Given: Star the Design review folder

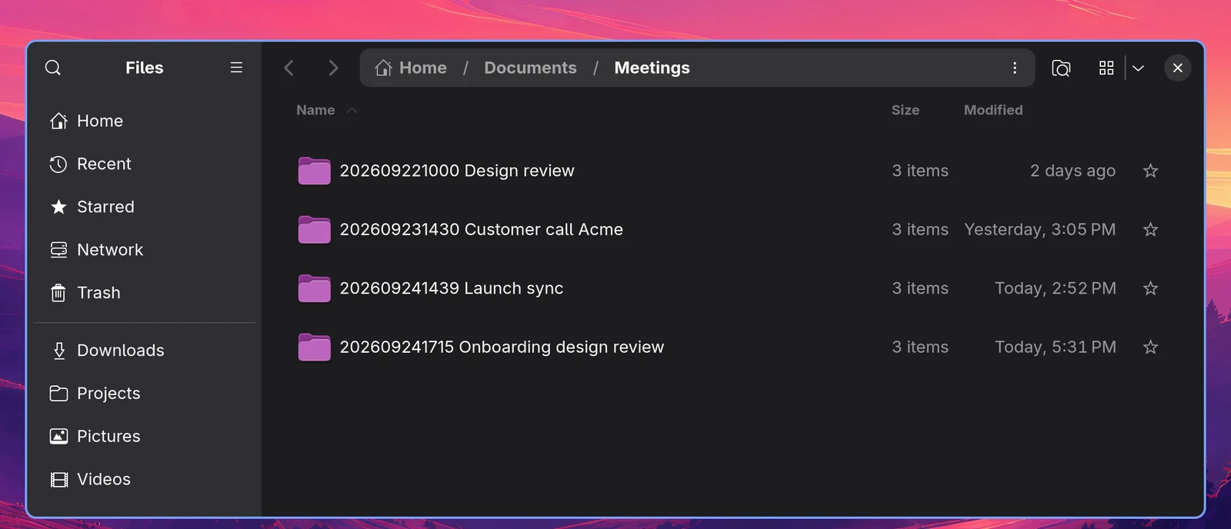Looking at the screenshot, I should (1150, 171).
